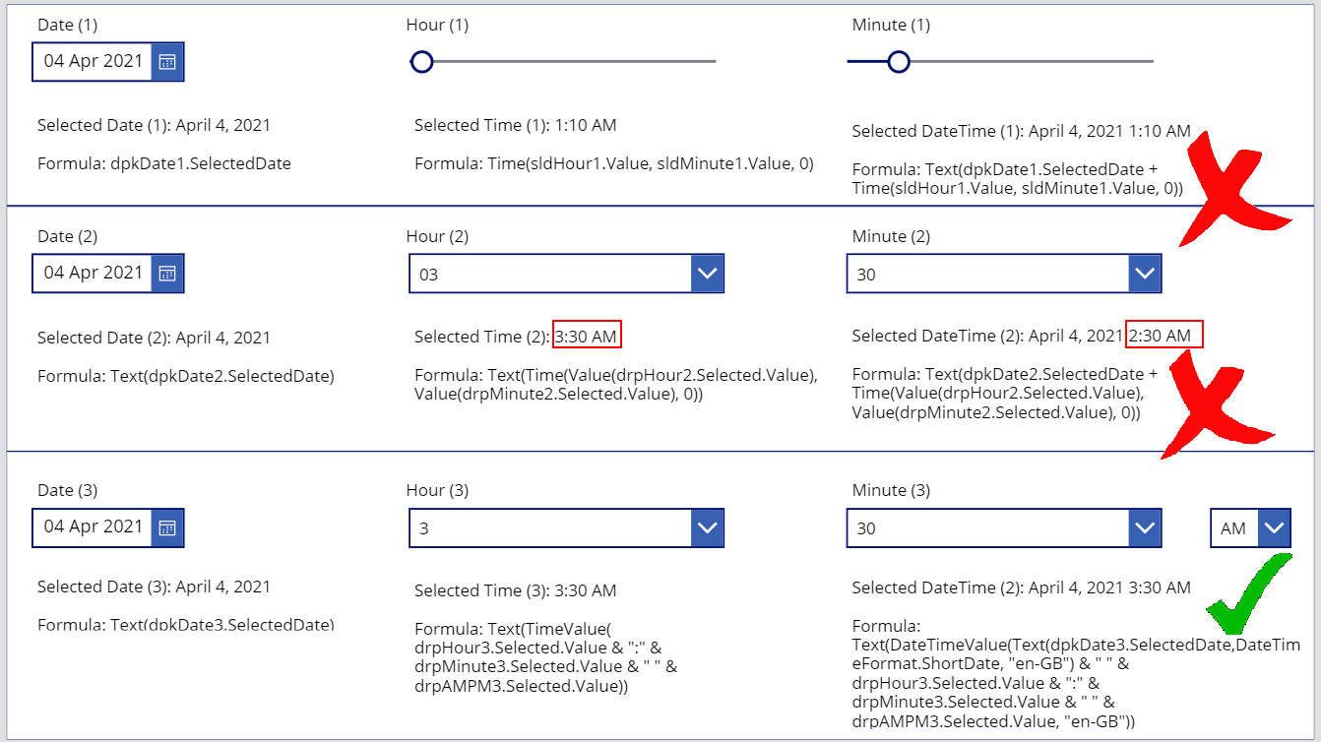Image resolution: width=1321 pixels, height=742 pixels.
Task: Click 'Formula: dpkDate1.SelectedDate' text
Action: (164, 163)
